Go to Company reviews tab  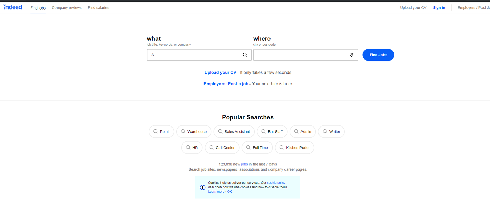click(x=67, y=8)
